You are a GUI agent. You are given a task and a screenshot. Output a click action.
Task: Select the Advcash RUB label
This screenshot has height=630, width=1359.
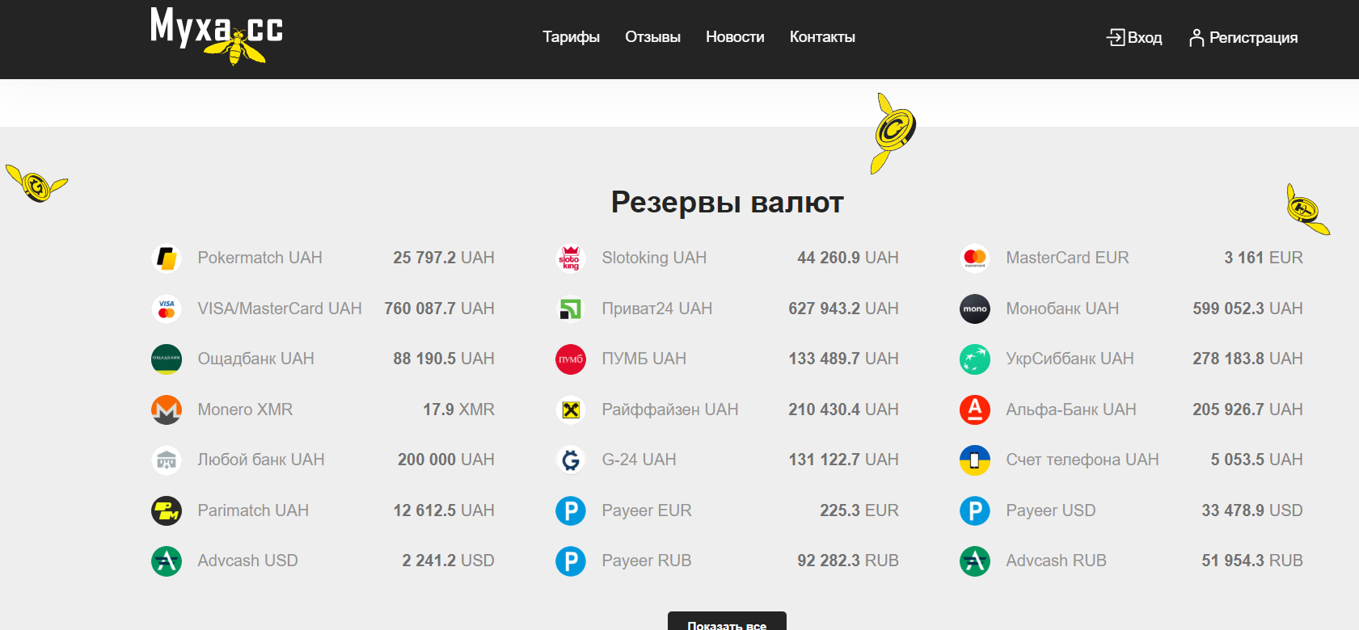[1056, 561]
